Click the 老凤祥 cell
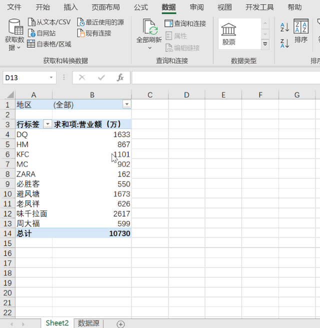The width and height of the screenshot is (320, 328). tap(33, 203)
